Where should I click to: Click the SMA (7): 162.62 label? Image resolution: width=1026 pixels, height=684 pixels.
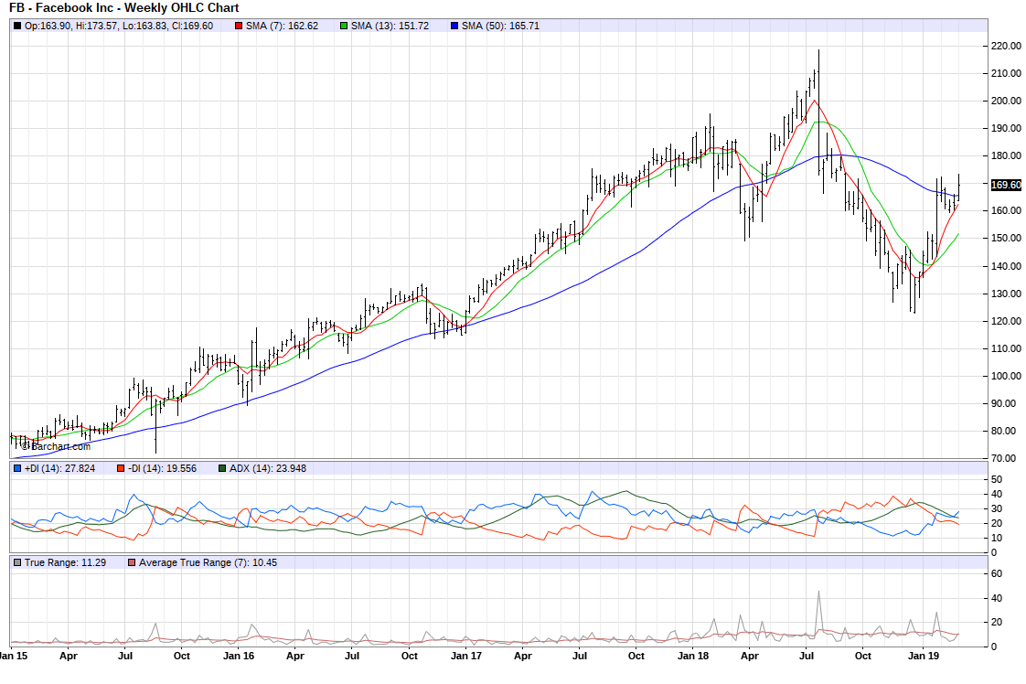[282, 27]
